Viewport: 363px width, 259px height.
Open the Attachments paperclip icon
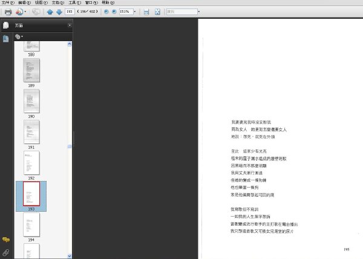[6, 252]
